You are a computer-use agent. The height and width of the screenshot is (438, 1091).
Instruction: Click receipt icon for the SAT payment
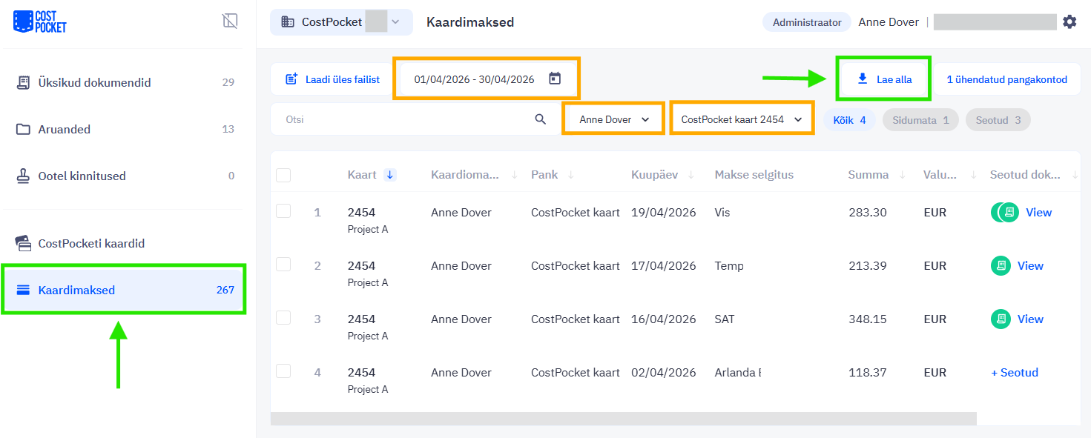(x=1001, y=319)
